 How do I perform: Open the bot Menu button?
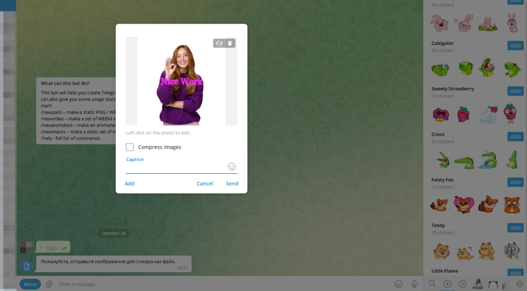coord(30,284)
